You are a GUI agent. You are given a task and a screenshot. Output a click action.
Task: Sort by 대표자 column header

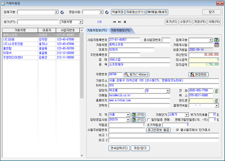click(47, 30)
